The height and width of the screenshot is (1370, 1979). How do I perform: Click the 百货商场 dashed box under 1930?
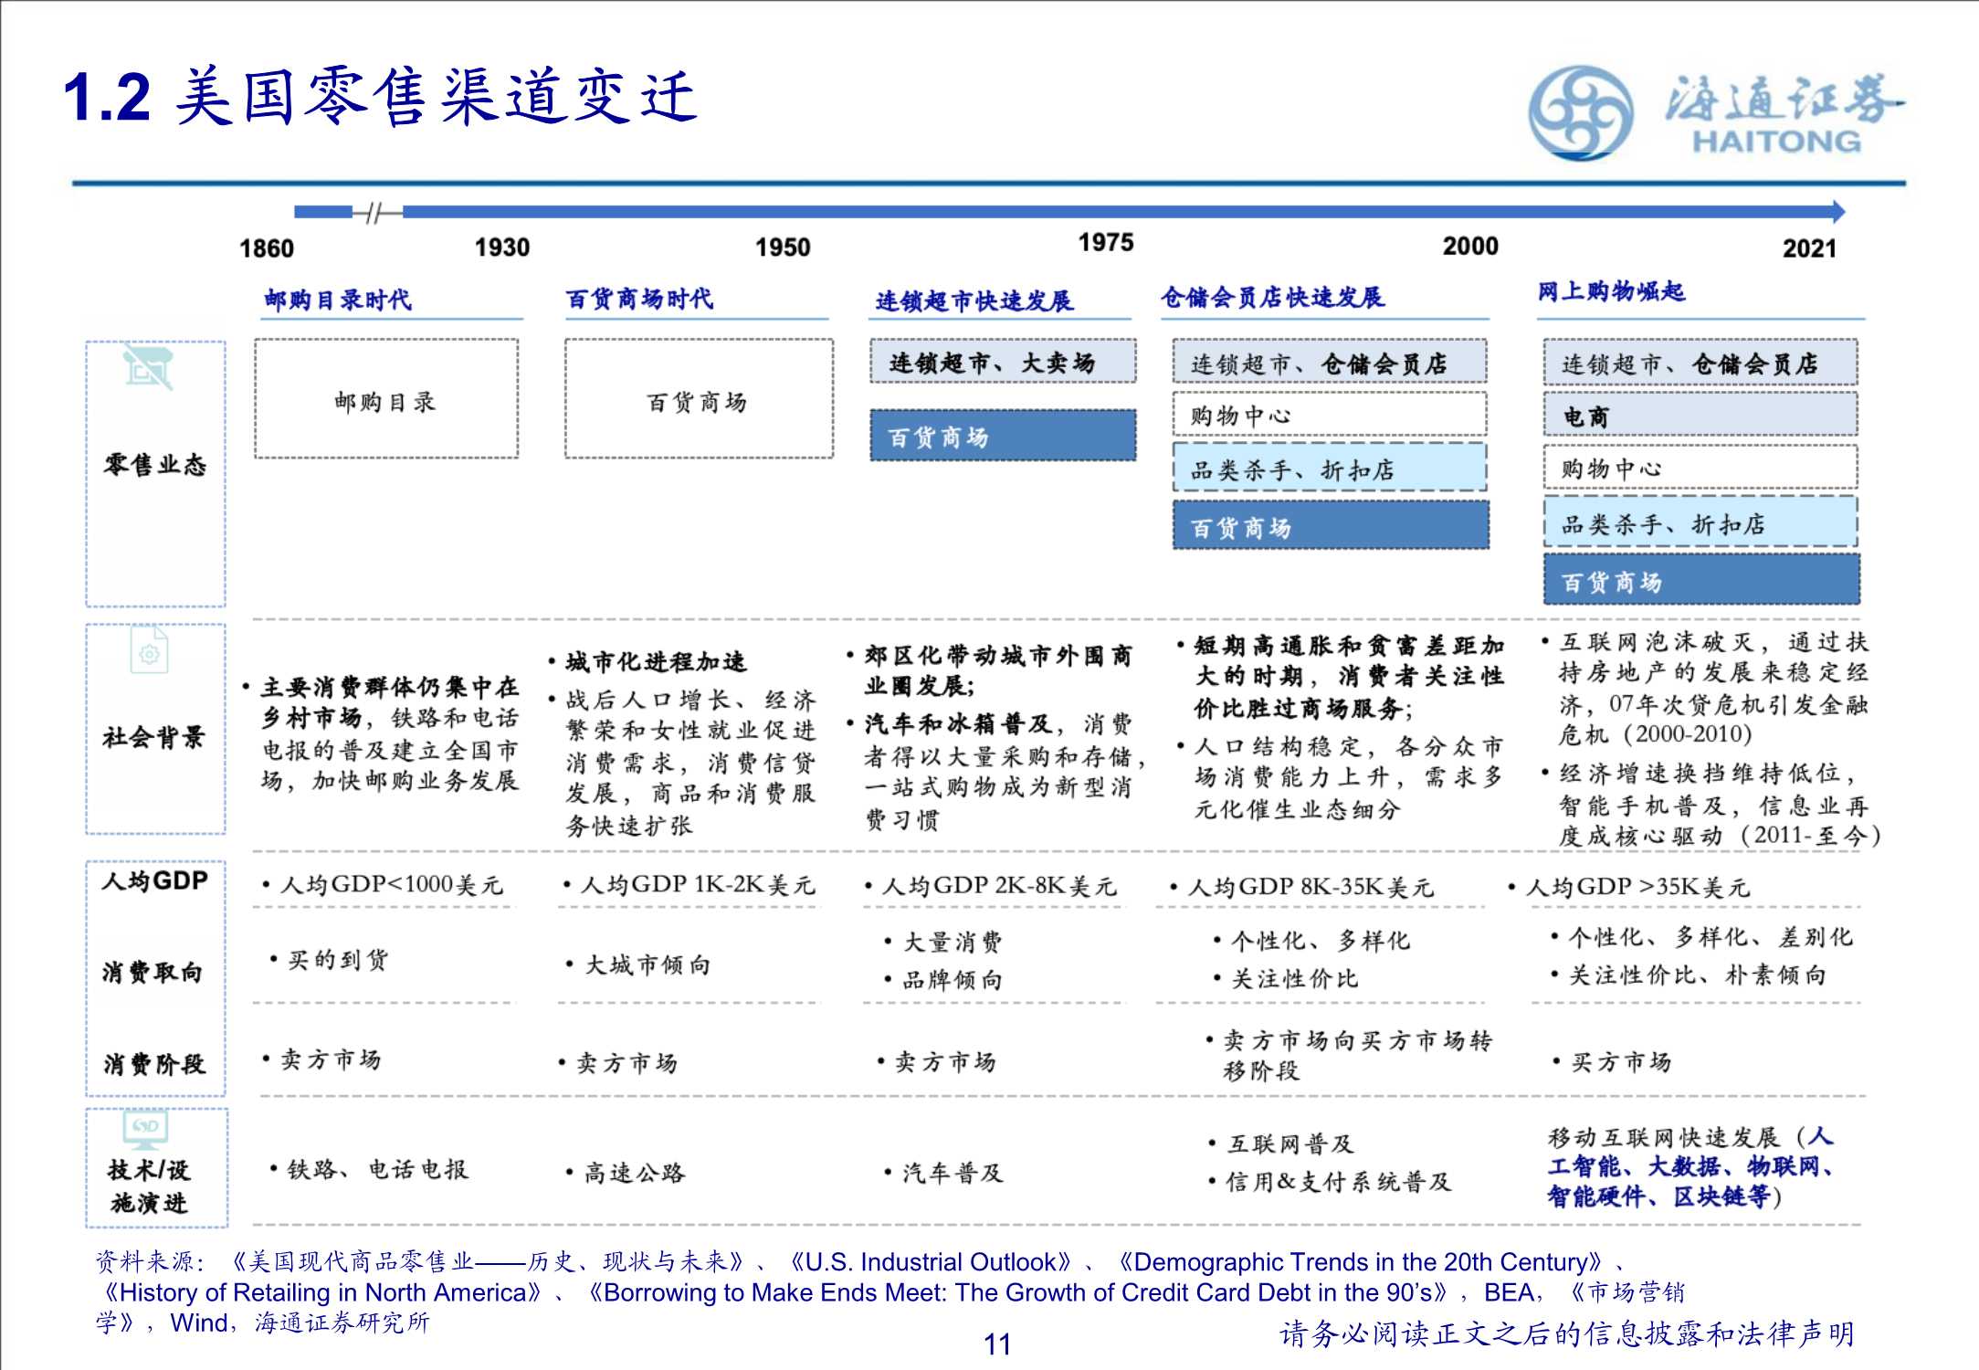pyautogui.click(x=699, y=398)
